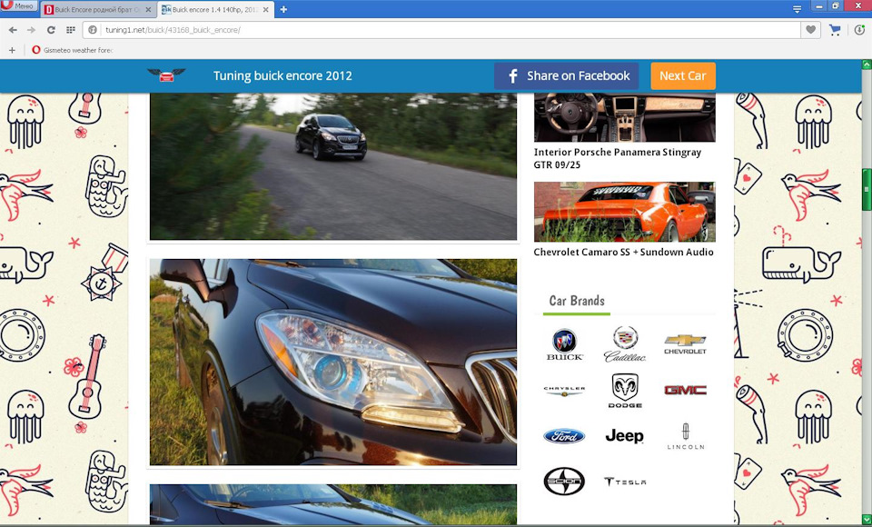Image resolution: width=872 pixels, height=527 pixels.
Task: Open a new browser tab
Action: pyautogui.click(x=283, y=9)
